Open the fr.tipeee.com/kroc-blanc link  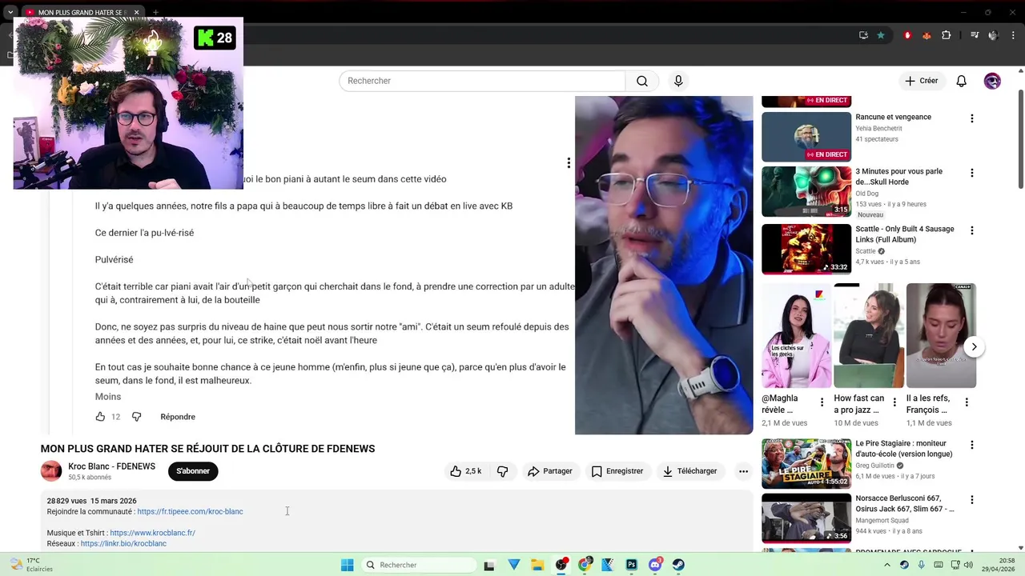point(190,511)
